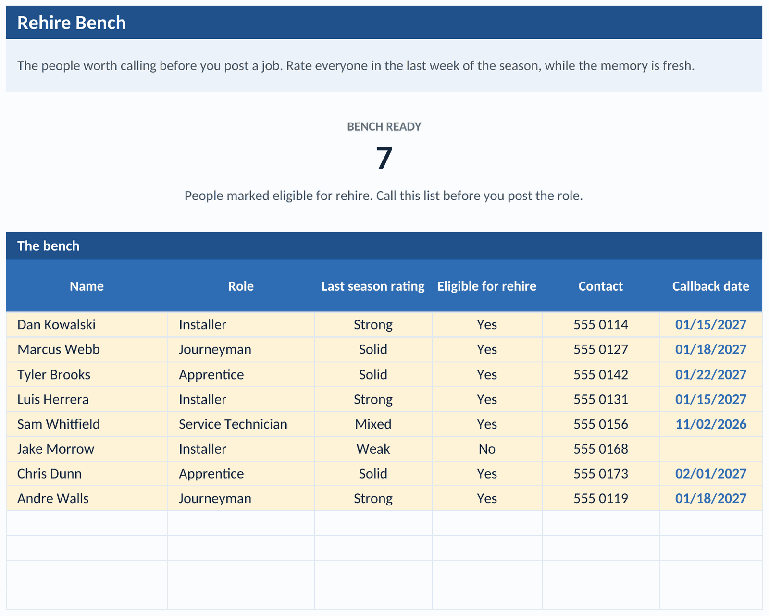Select the Chris Dunn name cell
Viewport: 769px width, 616px height.
[x=87, y=474]
